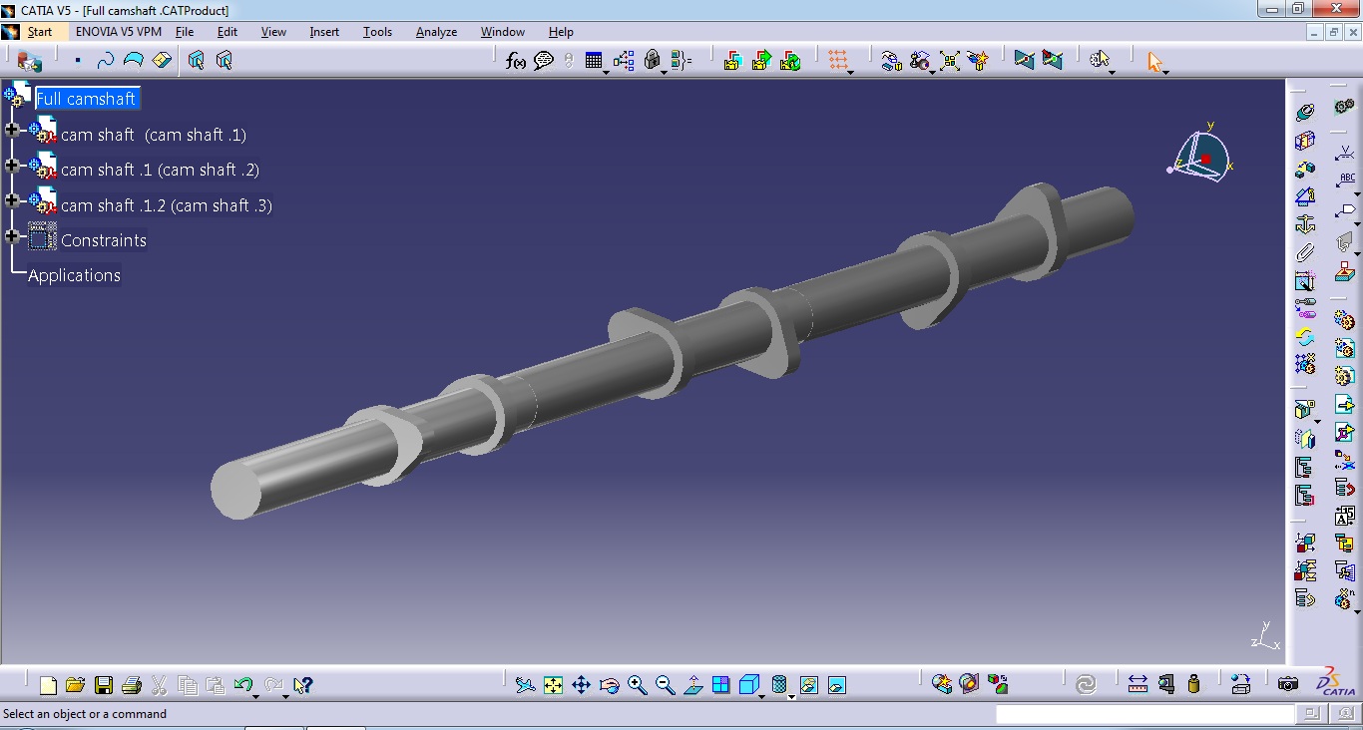1363x730 pixels.
Task: Select the Rotate view tool
Action: click(609, 685)
